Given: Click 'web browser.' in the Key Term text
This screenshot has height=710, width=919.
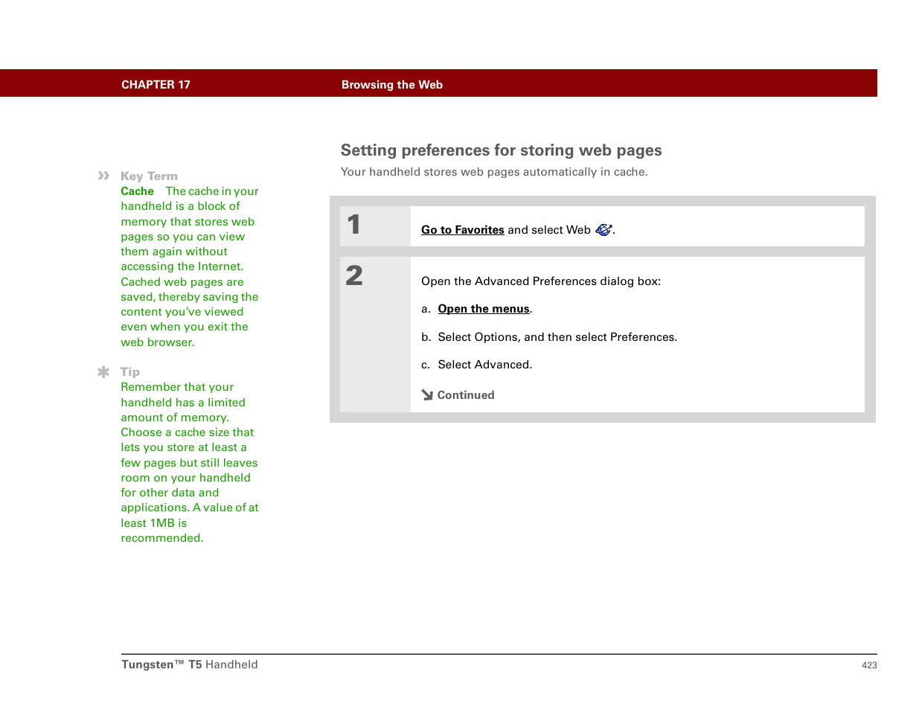Looking at the screenshot, I should [158, 342].
